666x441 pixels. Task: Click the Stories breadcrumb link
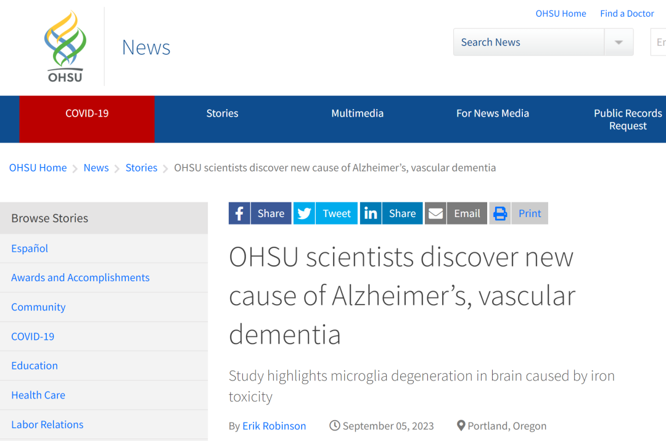141,168
